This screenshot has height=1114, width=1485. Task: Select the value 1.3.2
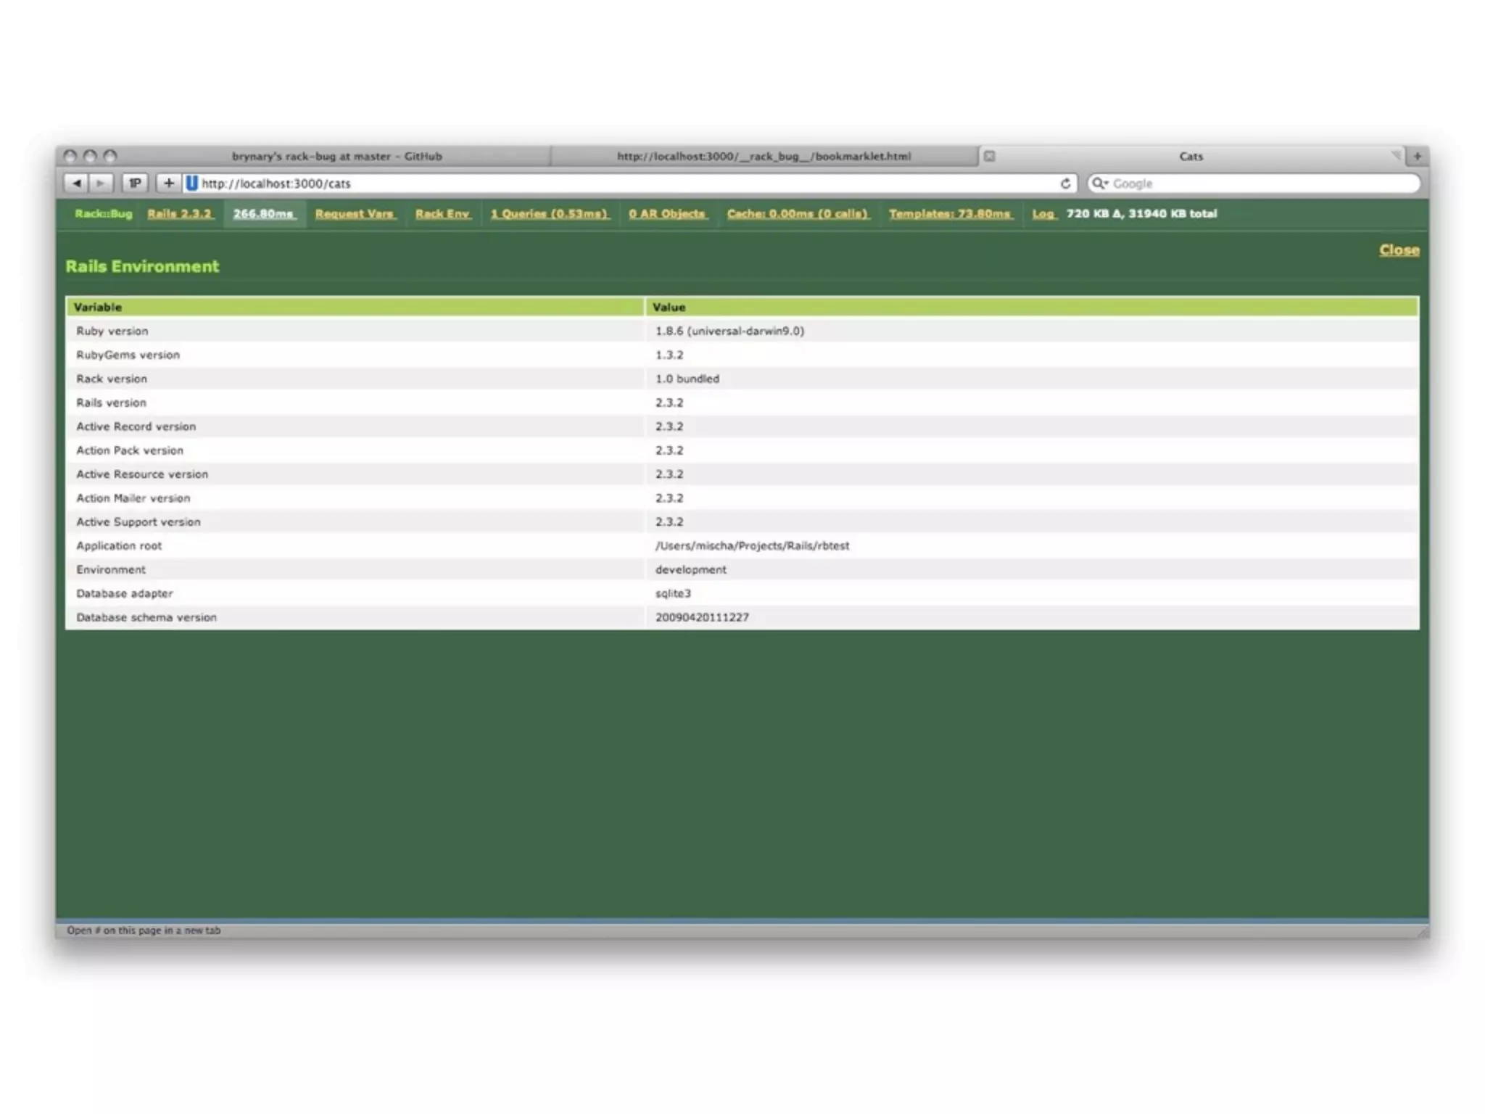click(669, 355)
